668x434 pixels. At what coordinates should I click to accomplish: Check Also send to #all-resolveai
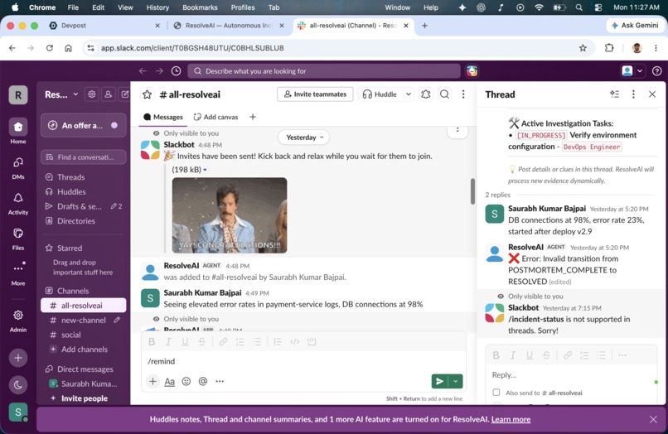496,393
